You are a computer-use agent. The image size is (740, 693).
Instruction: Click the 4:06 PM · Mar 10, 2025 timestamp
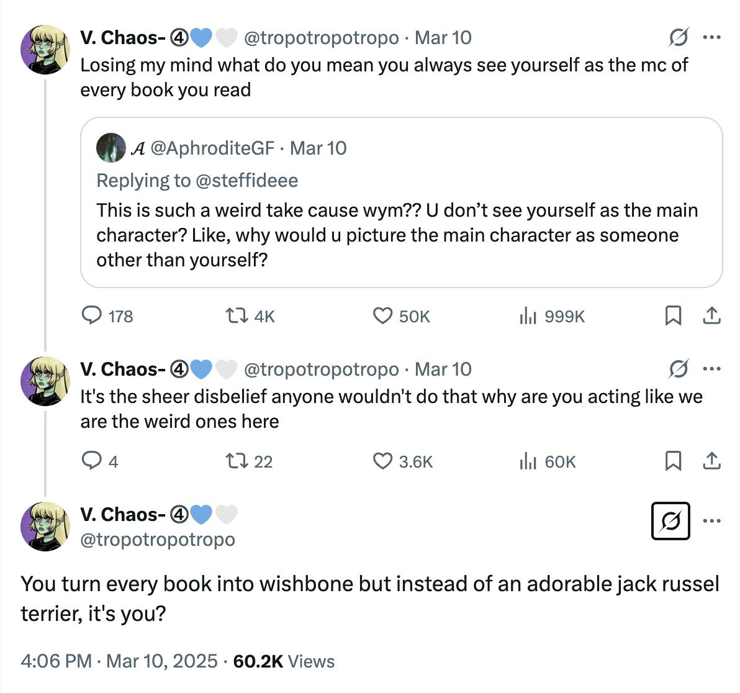click(x=119, y=661)
